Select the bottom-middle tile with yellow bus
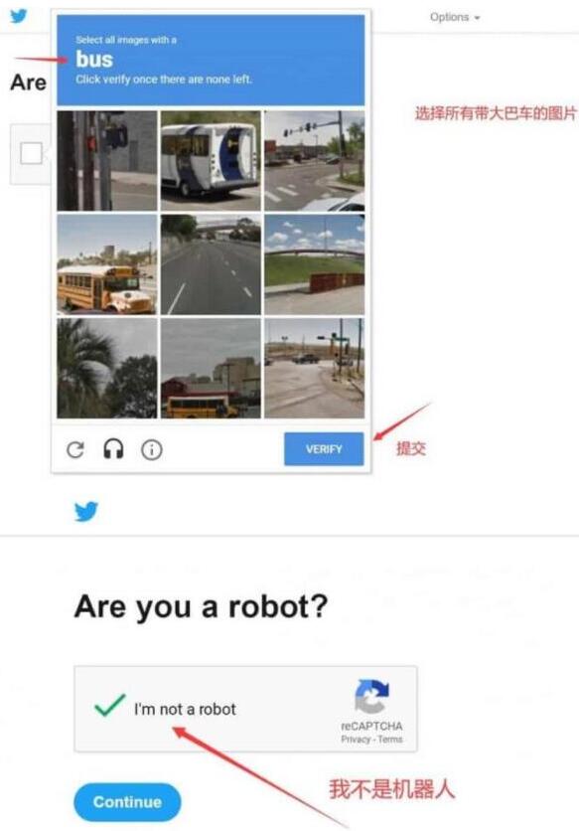This screenshot has height=831, width=579. click(211, 369)
